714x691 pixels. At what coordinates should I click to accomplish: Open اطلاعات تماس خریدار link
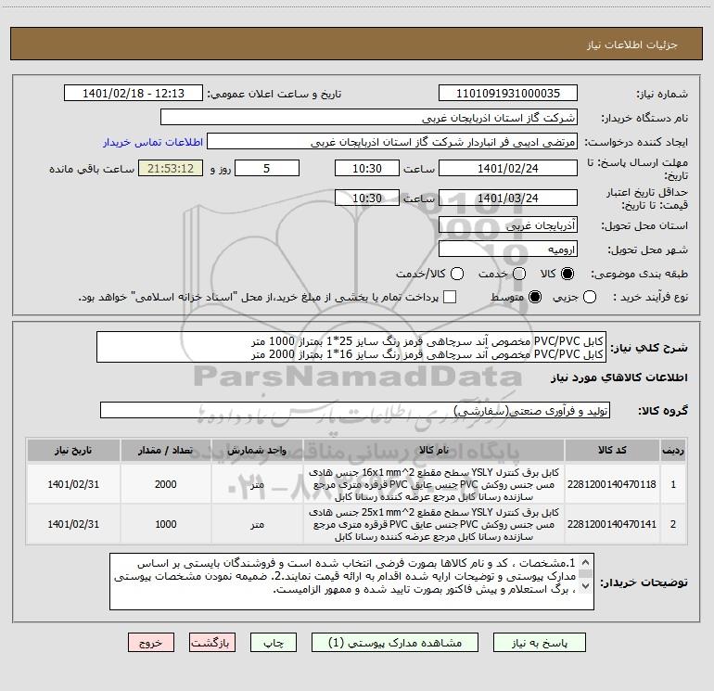point(153,142)
